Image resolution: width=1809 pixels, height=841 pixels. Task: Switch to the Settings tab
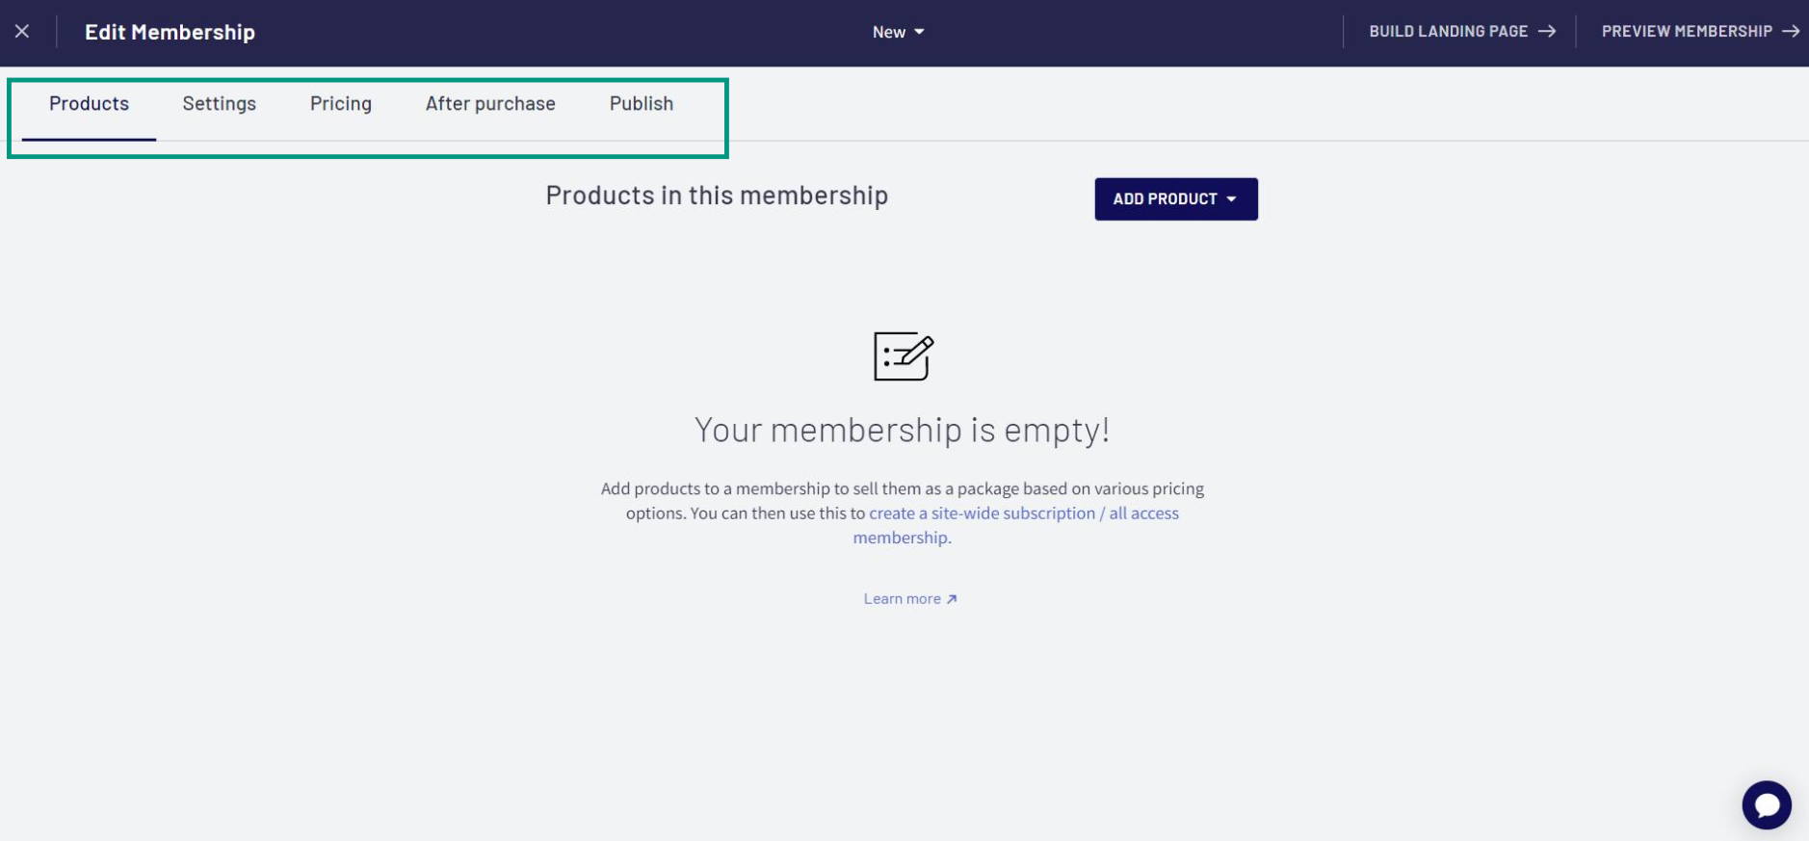tap(220, 104)
